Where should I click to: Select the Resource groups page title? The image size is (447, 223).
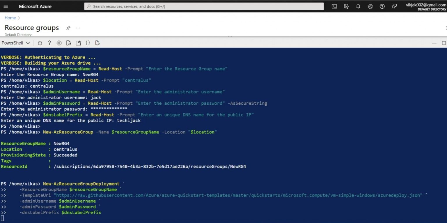coord(31,28)
